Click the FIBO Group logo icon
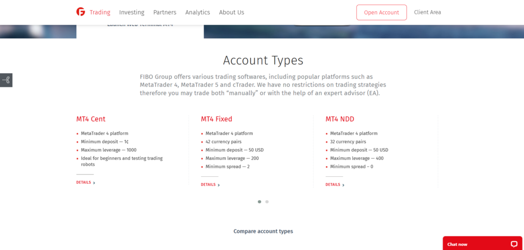Screen dimensions: 524x250 click(80, 12)
